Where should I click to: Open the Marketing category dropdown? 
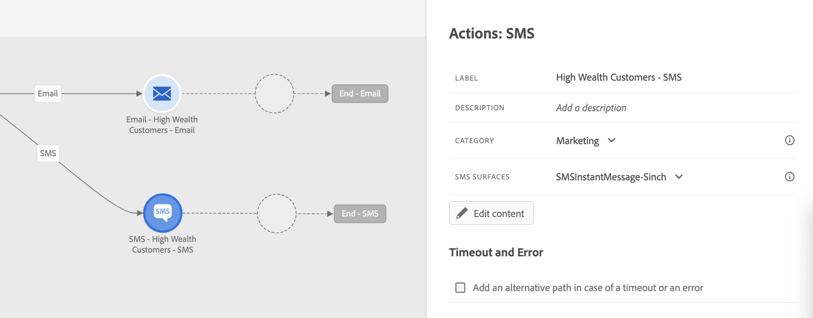click(586, 140)
